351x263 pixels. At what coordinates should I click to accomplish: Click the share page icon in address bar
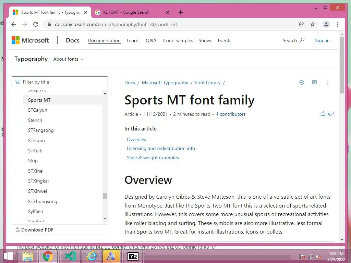[x=302, y=24]
